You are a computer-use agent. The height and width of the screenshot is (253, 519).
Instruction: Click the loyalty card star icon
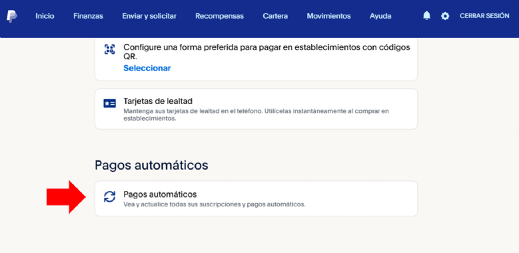click(109, 103)
